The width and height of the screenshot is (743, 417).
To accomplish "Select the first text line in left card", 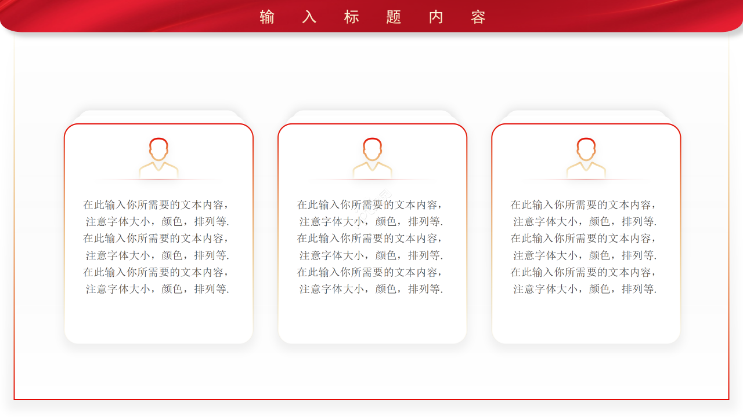I will point(157,205).
